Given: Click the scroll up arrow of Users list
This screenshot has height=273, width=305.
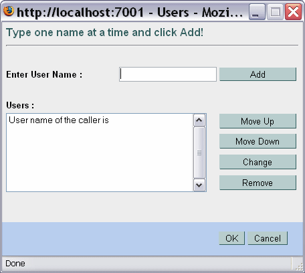Looking at the screenshot, I should coord(199,120).
